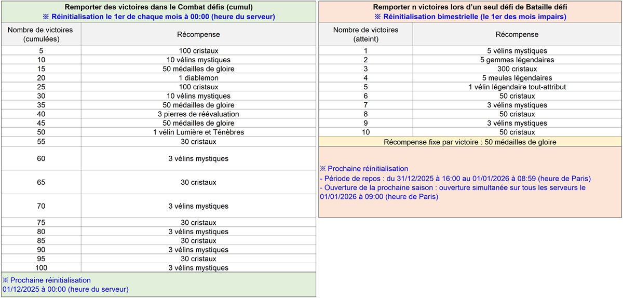Select the "300 cristaux" reward cell
Viewport: 623px width, 298px height.
click(517, 69)
